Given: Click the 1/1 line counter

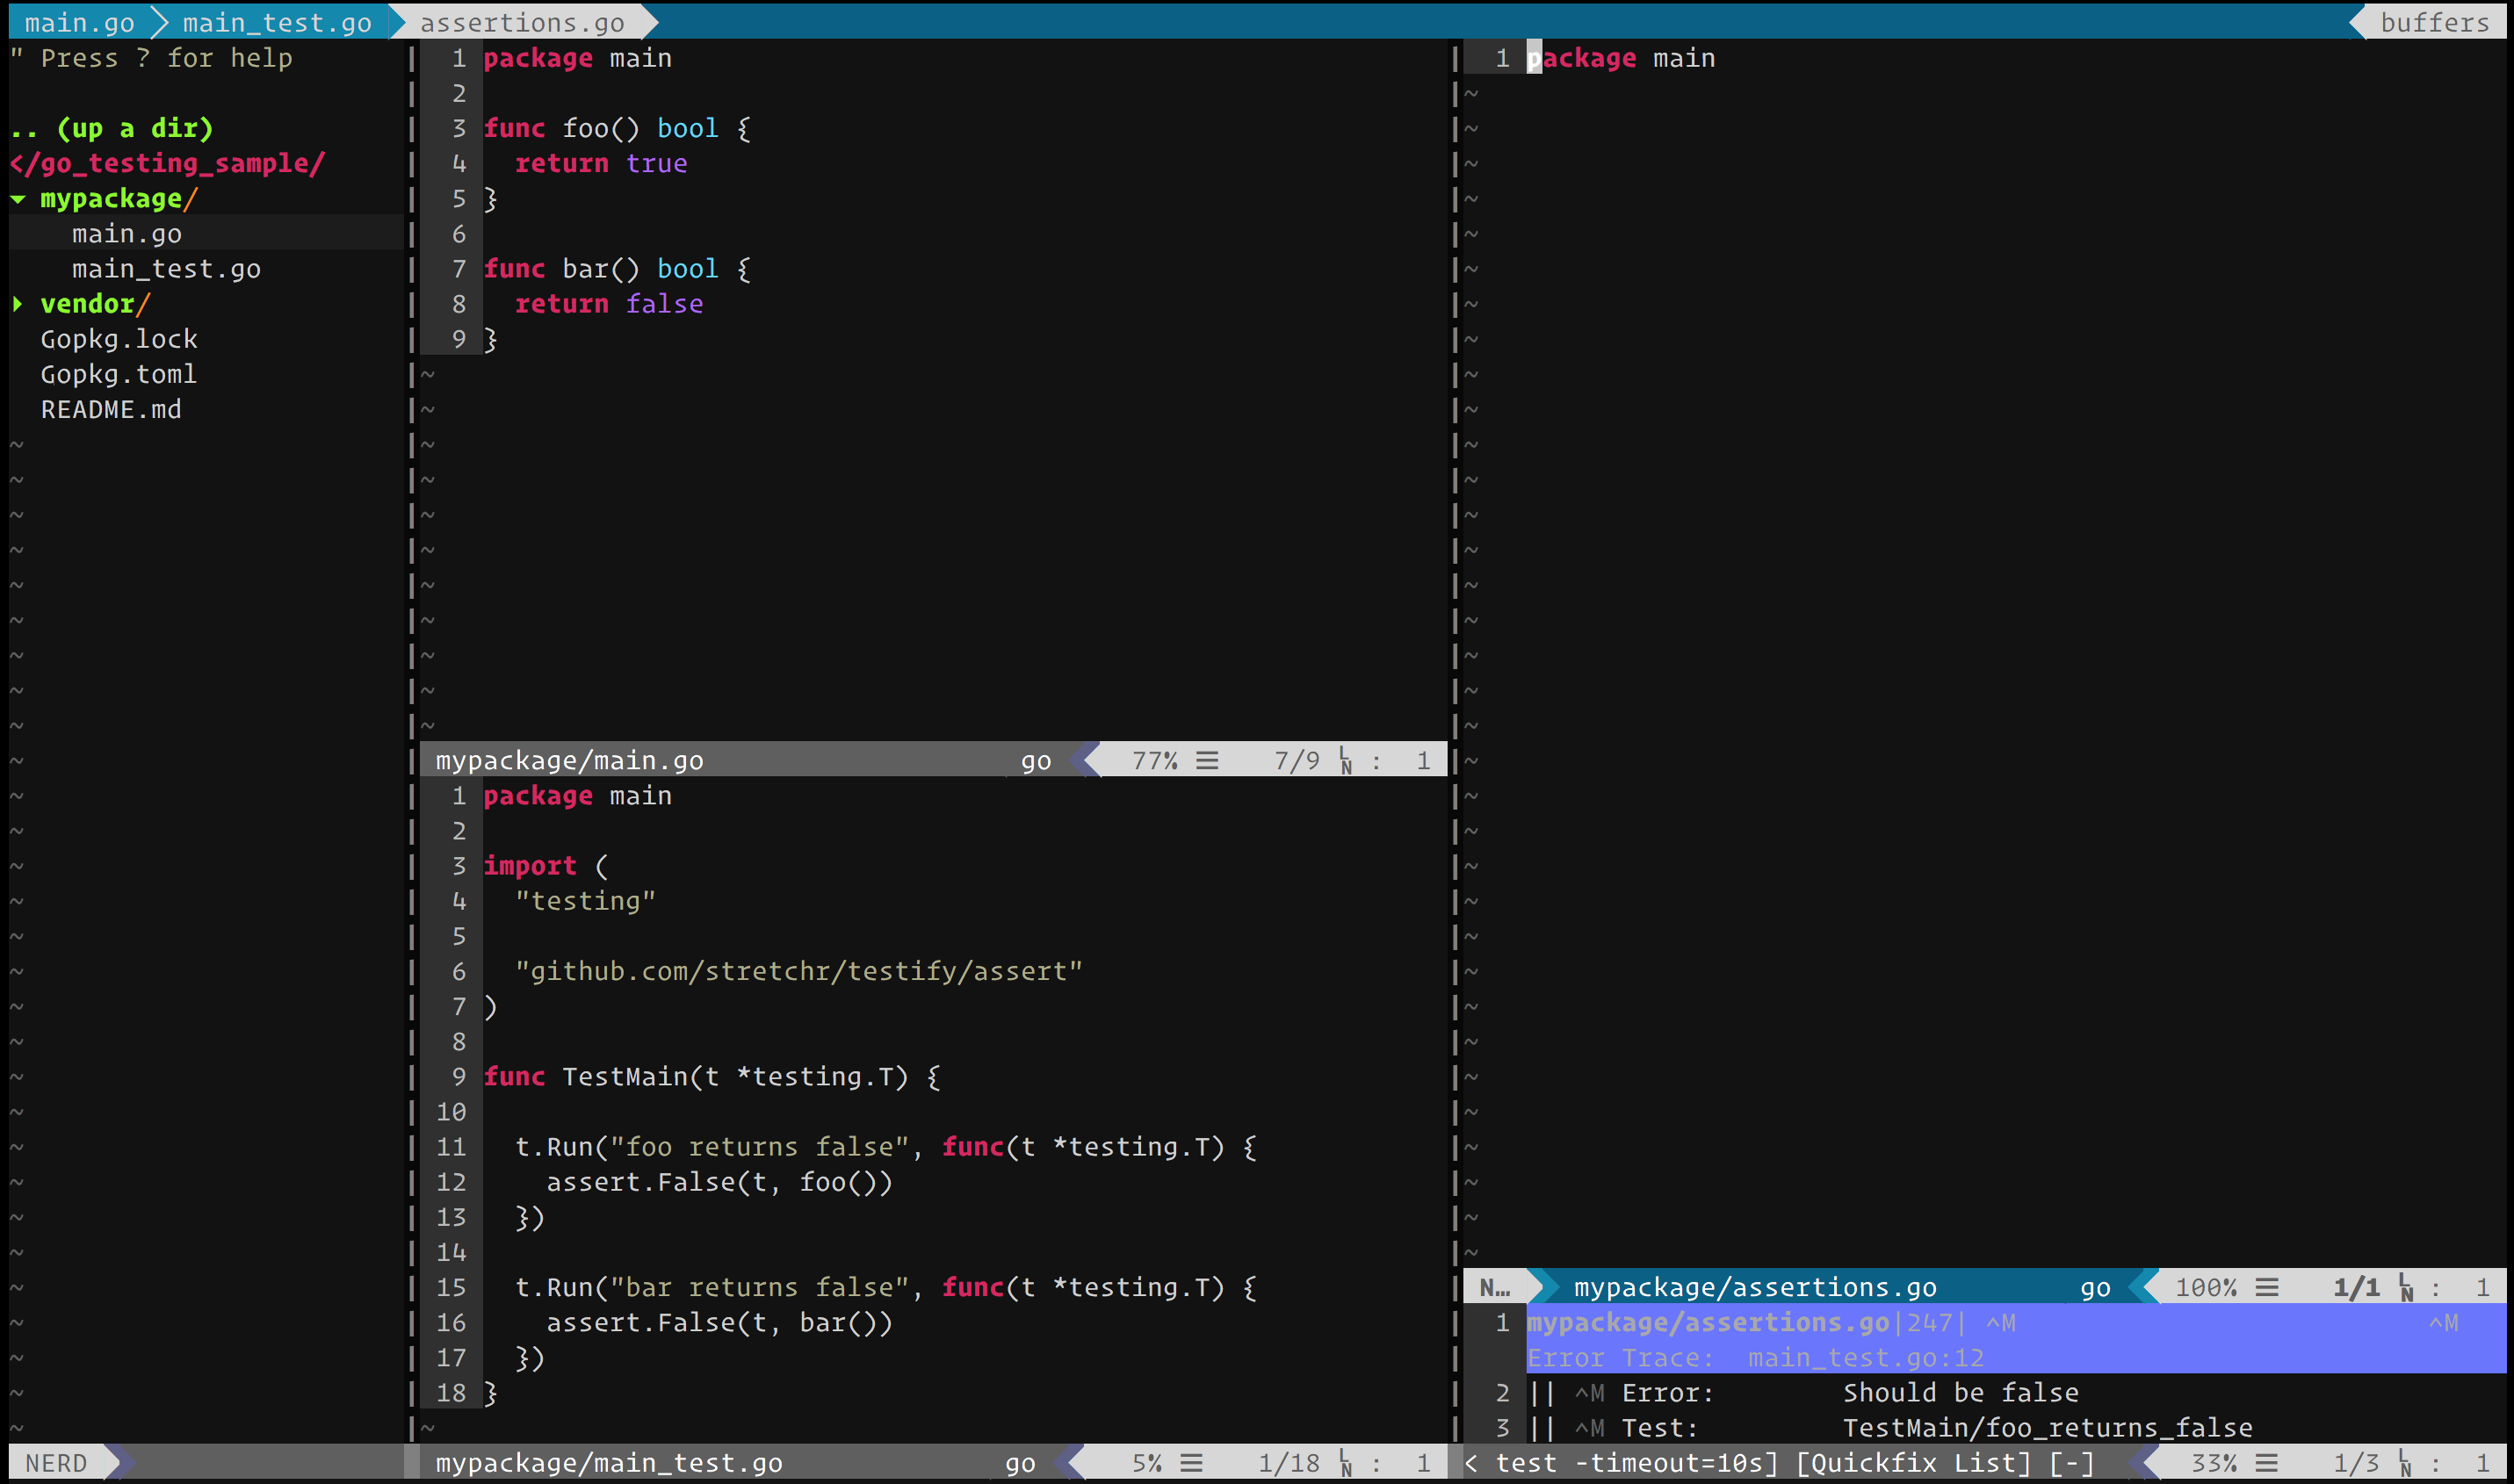Looking at the screenshot, I should click(x=2356, y=1287).
